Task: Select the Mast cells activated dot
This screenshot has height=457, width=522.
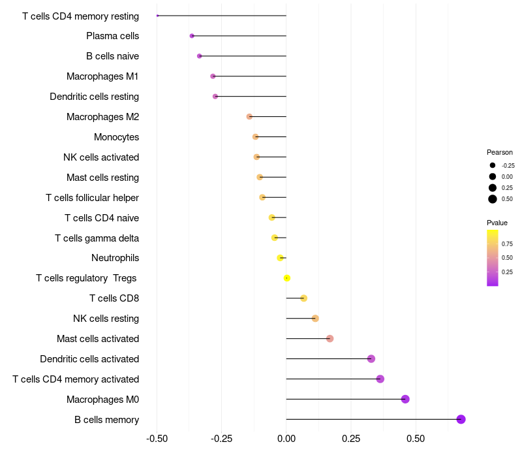Action: [330, 338]
